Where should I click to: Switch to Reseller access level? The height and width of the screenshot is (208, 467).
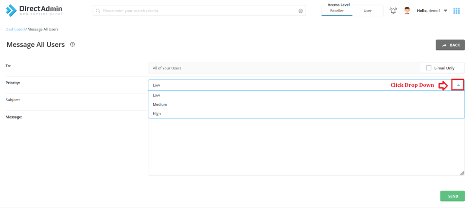click(x=337, y=11)
